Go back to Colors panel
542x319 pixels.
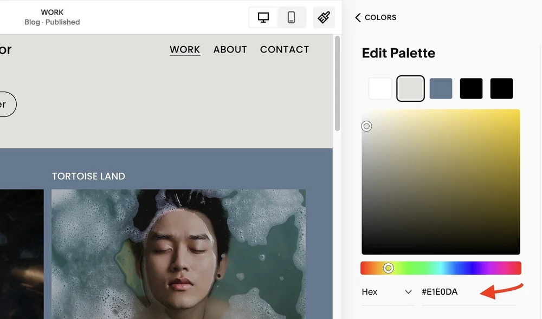click(376, 18)
